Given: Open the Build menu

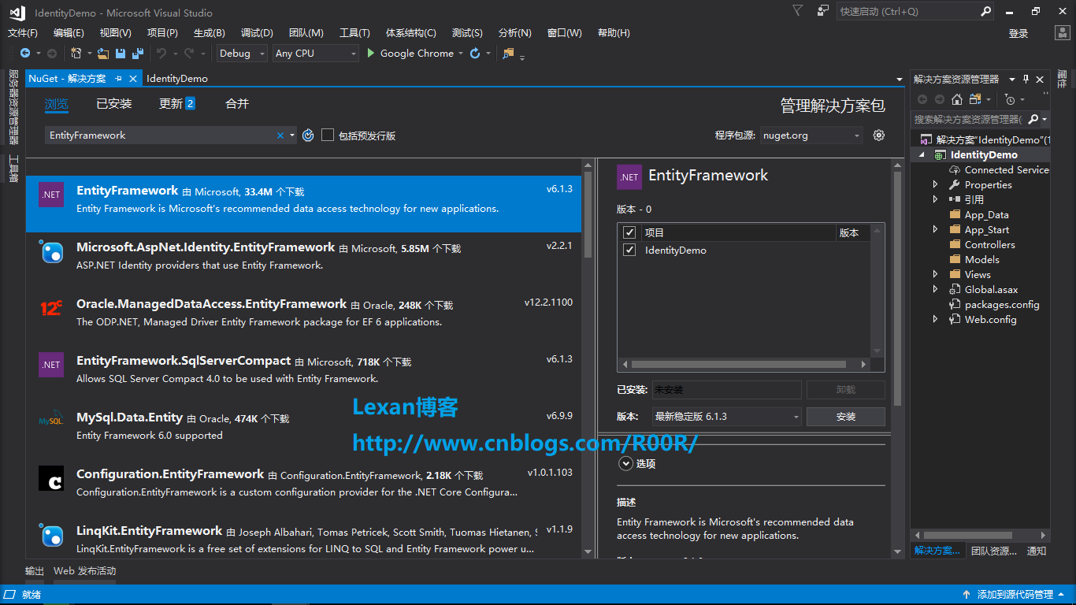Looking at the screenshot, I should [x=210, y=33].
